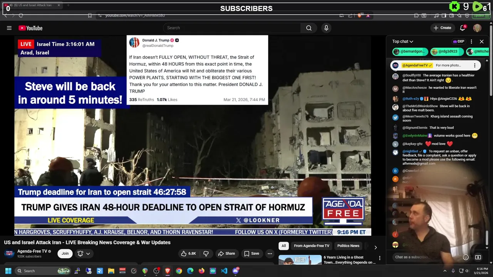Open the account avatar menu

[x=477, y=28]
